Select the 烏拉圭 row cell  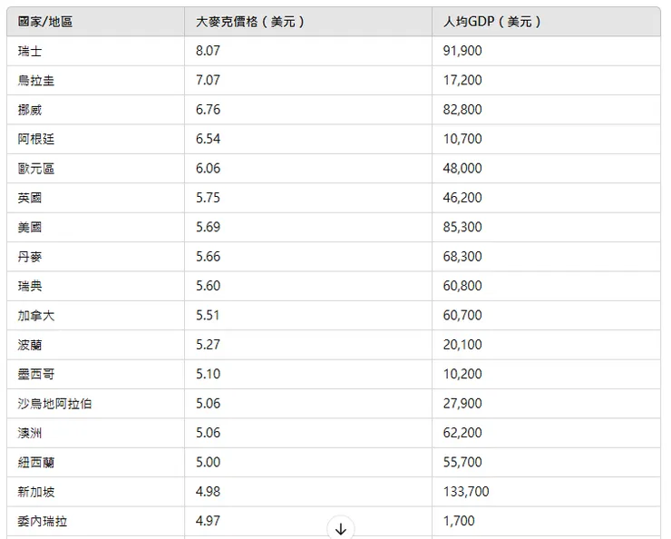coord(36,81)
